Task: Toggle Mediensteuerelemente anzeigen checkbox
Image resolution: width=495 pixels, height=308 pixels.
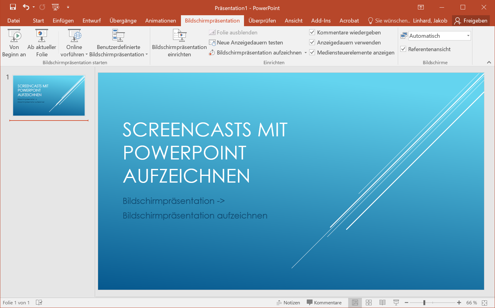Action: point(312,52)
